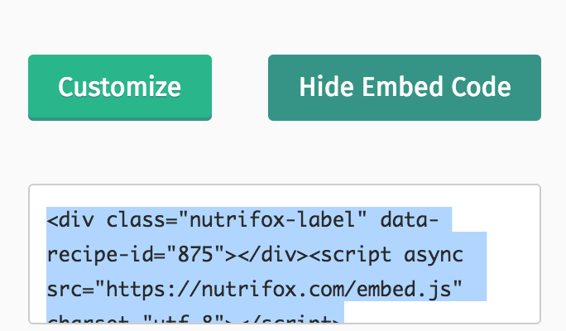Place cursor at "<div" opening tag
The height and width of the screenshot is (331, 566).
coord(70,219)
